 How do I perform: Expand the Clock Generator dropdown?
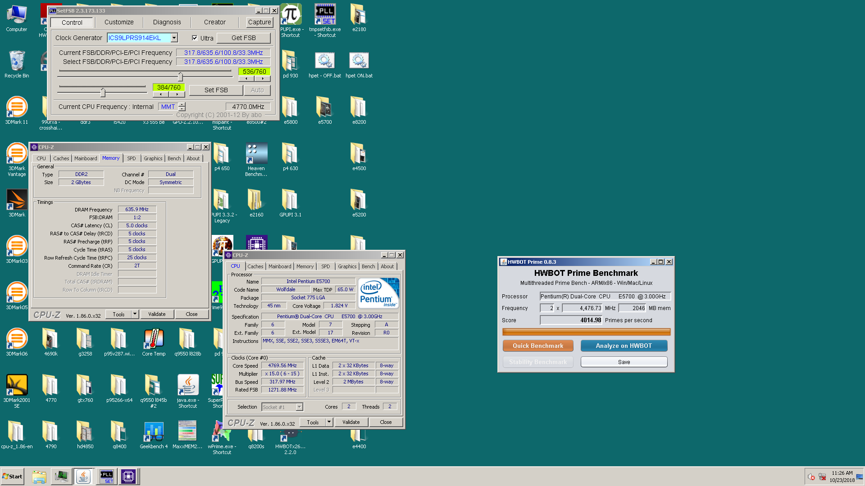[x=174, y=38]
